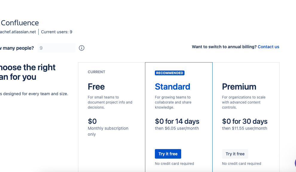This screenshot has width=296, height=172.
Task: Click the atlassian.net site address
Action: point(18,32)
